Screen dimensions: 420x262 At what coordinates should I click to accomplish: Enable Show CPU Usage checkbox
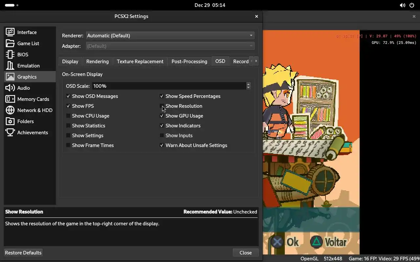[x=68, y=116]
